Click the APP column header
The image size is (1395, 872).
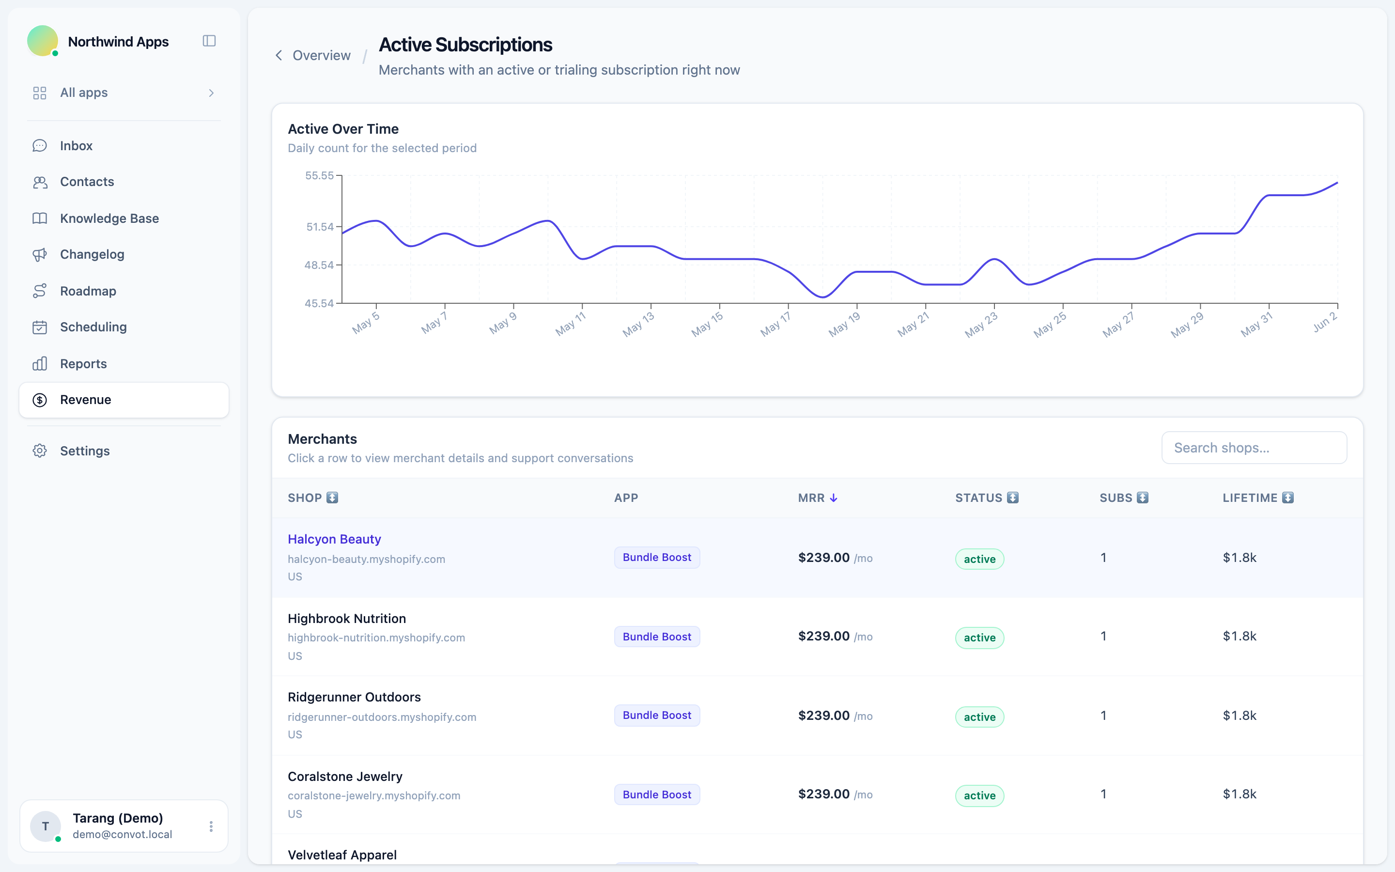click(626, 498)
